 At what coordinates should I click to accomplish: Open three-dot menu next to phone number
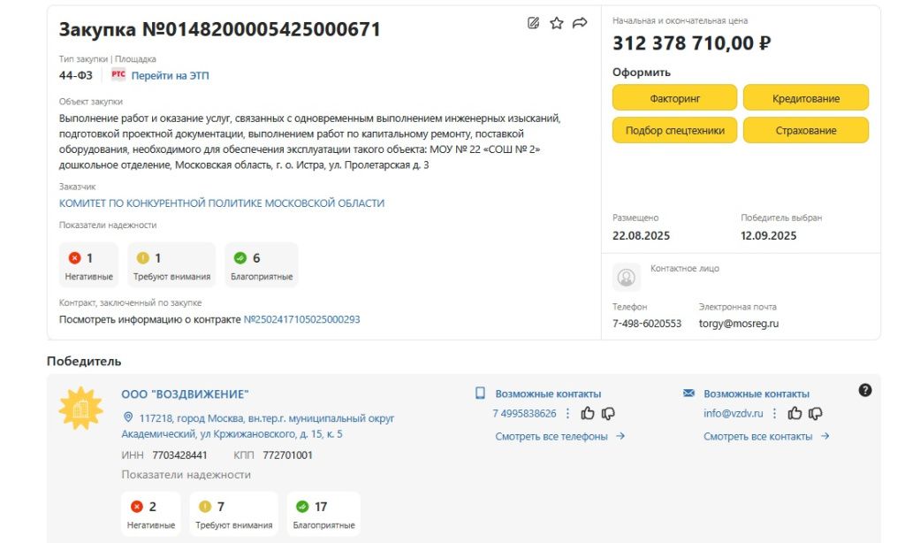pos(568,413)
